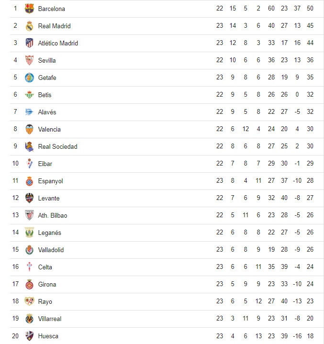Open the Getafe badge icon
The width and height of the screenshot is (324, 344).
tap(30, 78)
